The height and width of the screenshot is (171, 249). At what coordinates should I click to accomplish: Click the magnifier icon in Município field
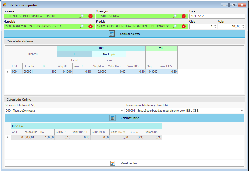coord(82,26)
